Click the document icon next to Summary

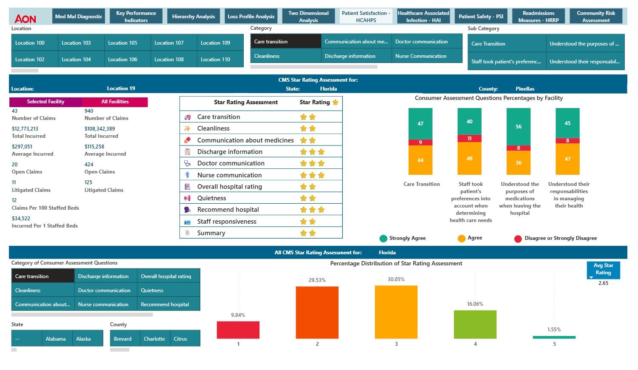[188, 233]
